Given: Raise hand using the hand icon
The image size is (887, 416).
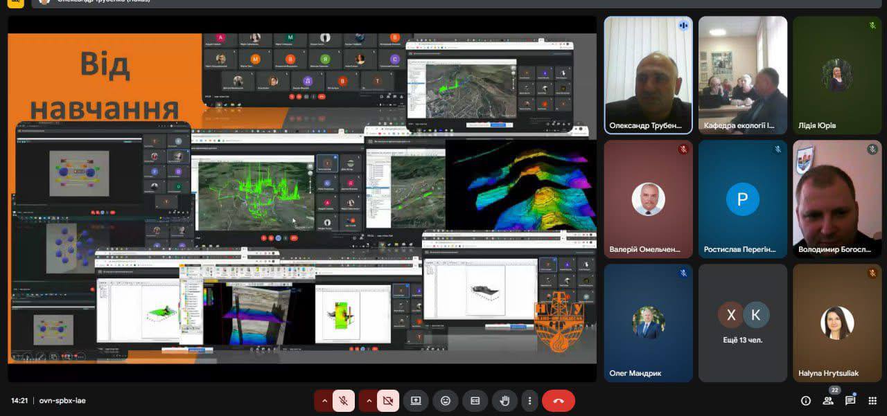Looking at the screenshot, I should click(505, 400).
